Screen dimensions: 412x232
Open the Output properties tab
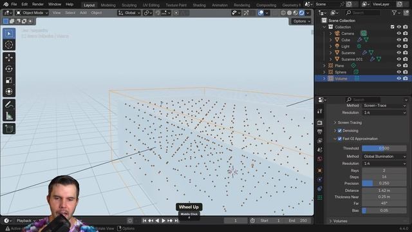click(x=320, y=131)
